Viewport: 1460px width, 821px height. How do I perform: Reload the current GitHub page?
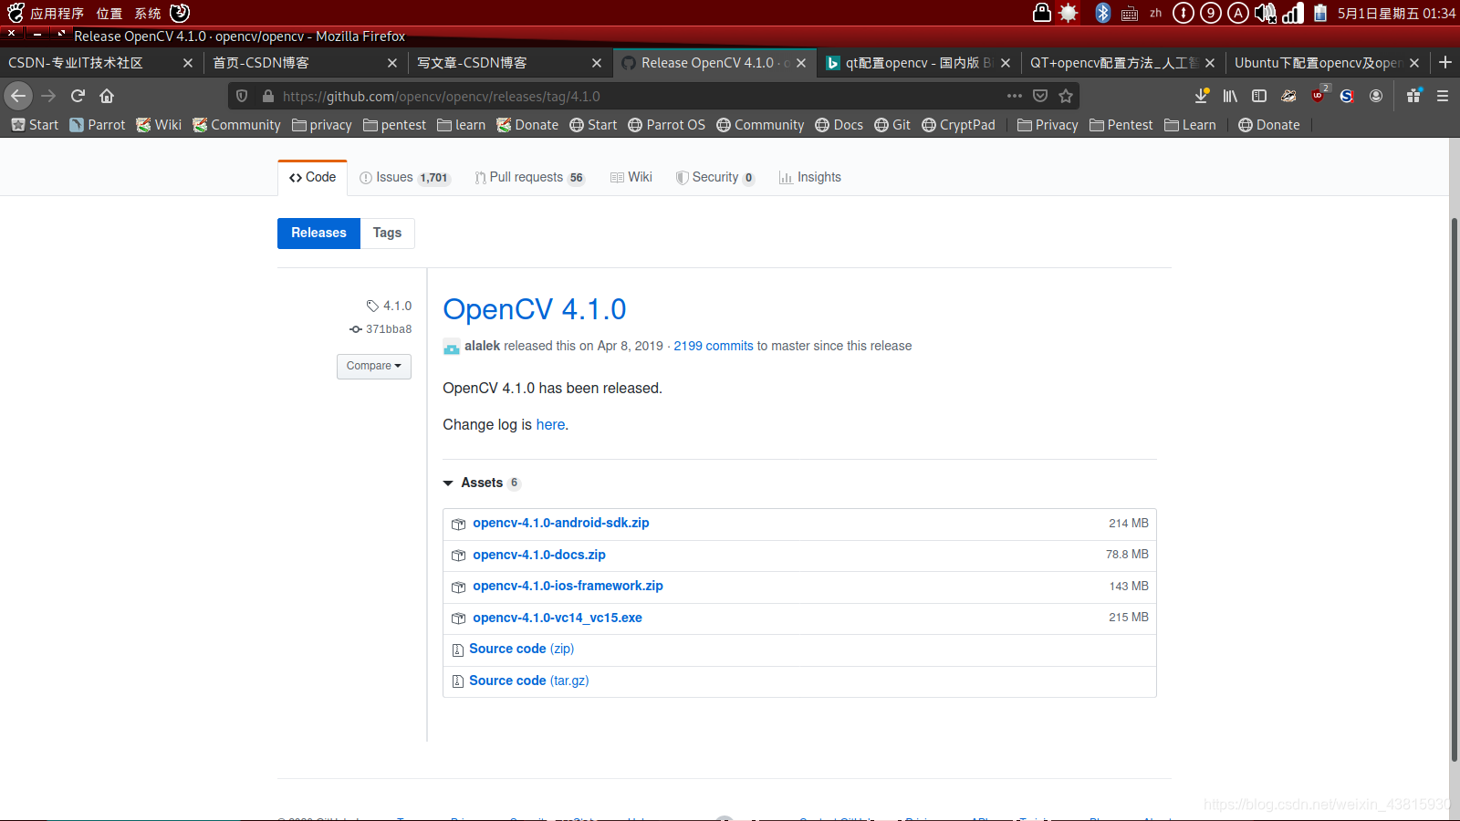coord(78,96)
